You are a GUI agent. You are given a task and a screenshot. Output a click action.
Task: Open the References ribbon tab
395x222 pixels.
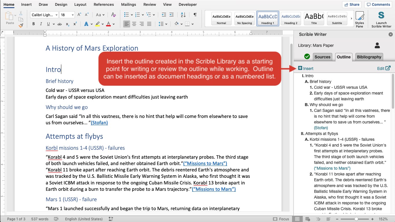tap(104, 4)
